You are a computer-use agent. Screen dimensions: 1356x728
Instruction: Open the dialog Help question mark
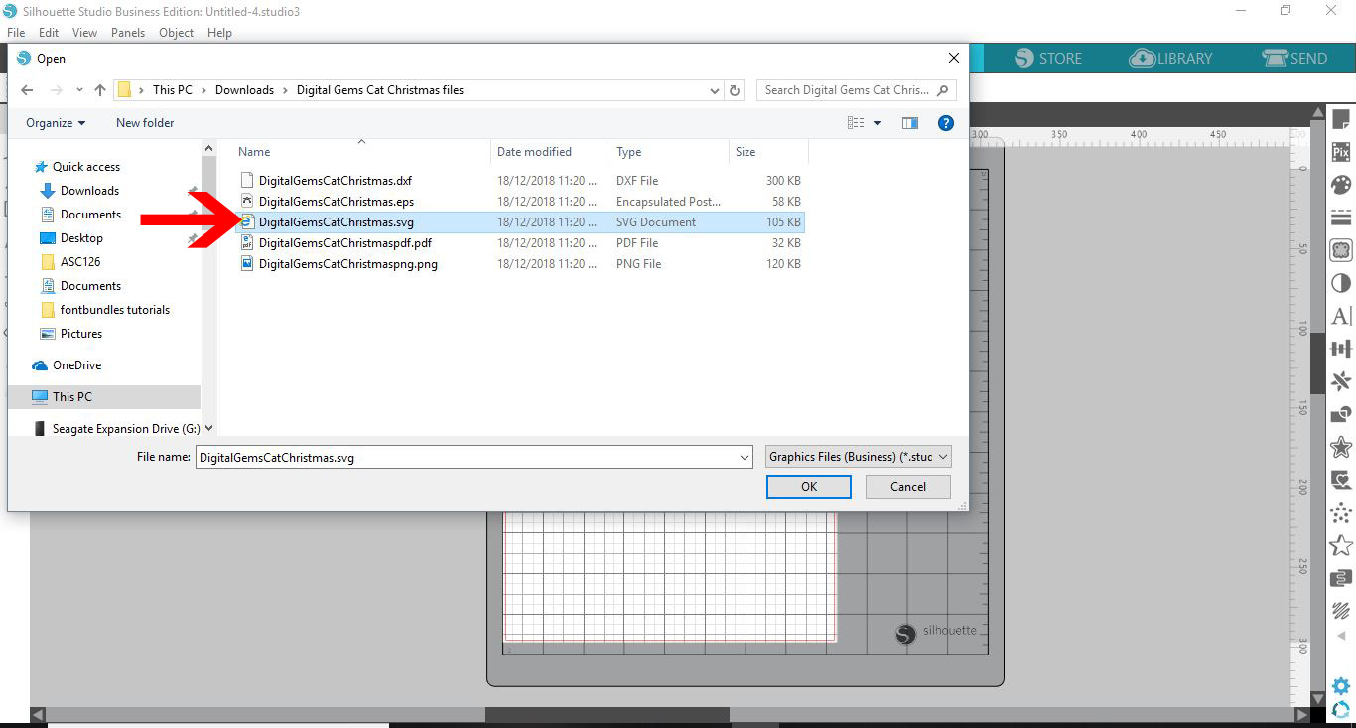tap(946, 123)
